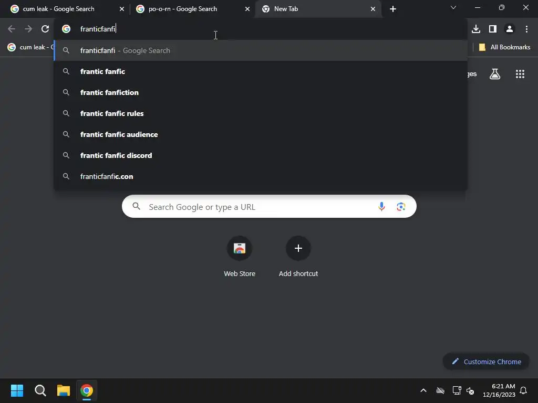This screenshot has height=403, width=538.
Task: Switch to the 'cum leak - Google Search' tab
Action: coord(67,9)
